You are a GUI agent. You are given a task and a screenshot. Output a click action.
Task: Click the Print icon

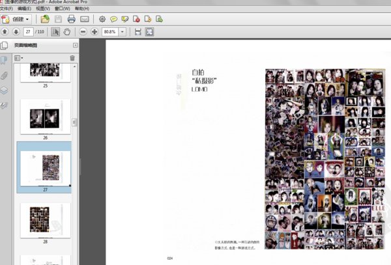coord(71,19)
